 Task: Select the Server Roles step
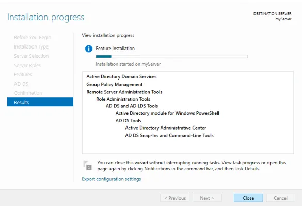click(x=27, y=65)
